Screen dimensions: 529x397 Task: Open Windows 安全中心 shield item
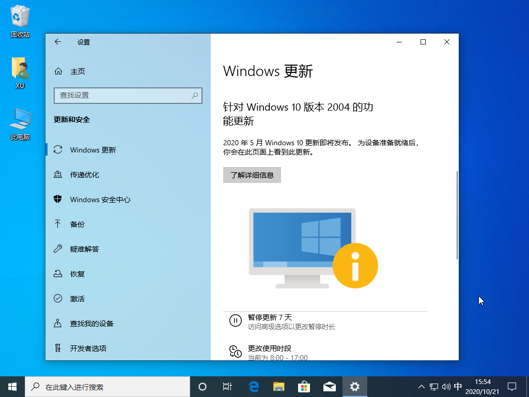(x=100, y=200)
